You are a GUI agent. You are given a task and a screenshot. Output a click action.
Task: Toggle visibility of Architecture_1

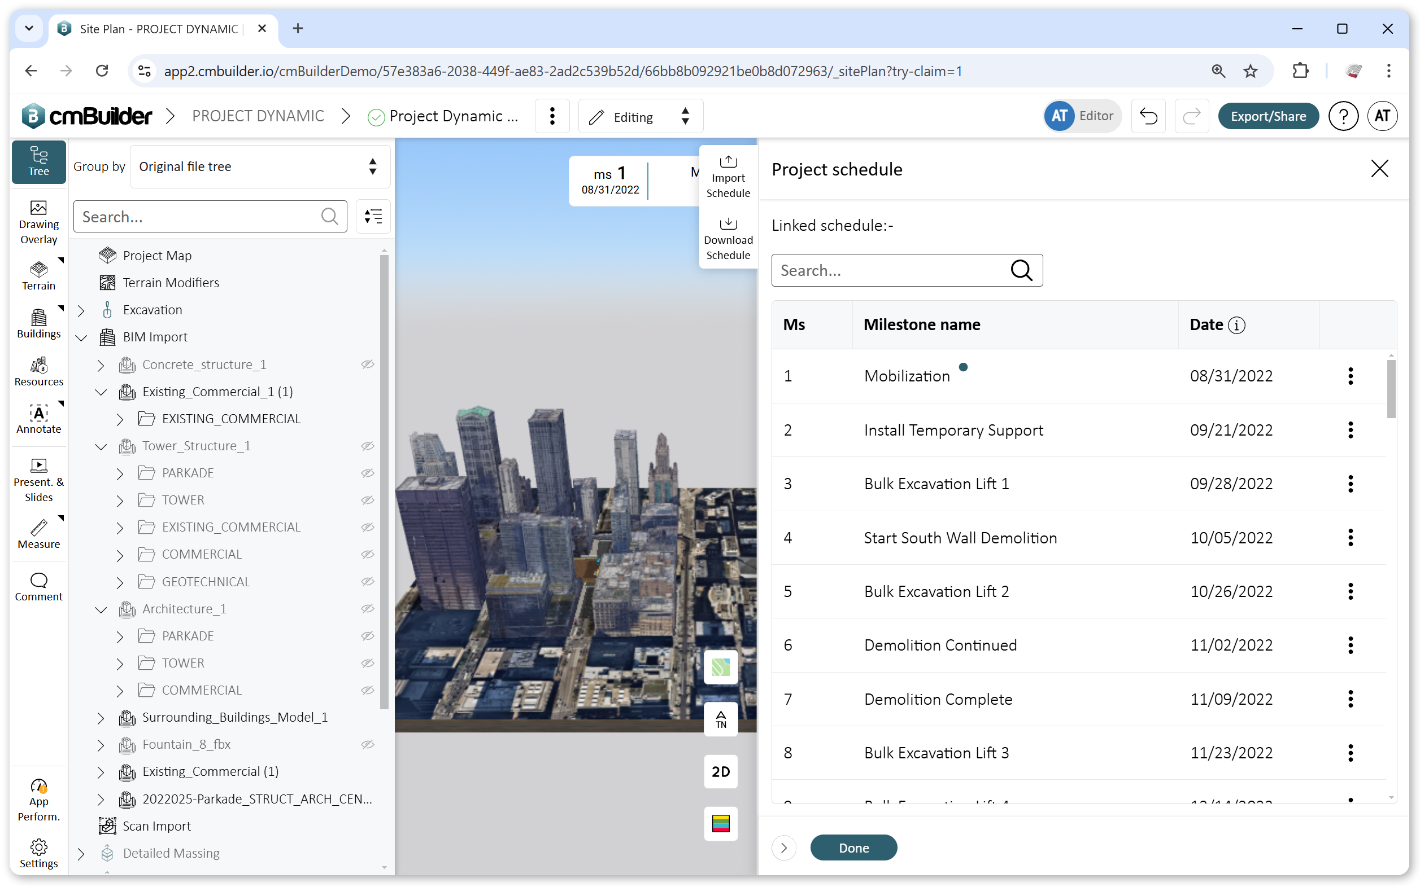[x=368, y=608]
